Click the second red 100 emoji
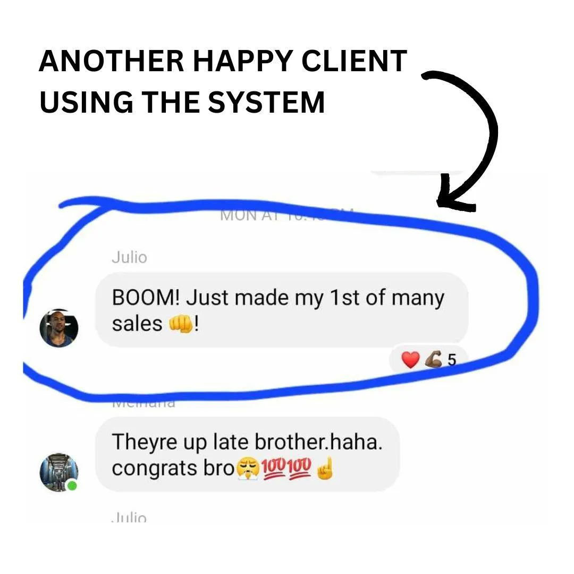The image size is (574, 574). pyautogui.click(x=300, y=468)
